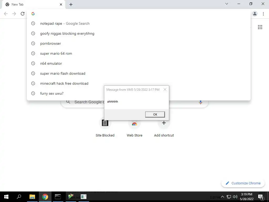Open the volume speaker tray icon
The width and height of the screenshot is (269, 202).
[x=235, y=197]
